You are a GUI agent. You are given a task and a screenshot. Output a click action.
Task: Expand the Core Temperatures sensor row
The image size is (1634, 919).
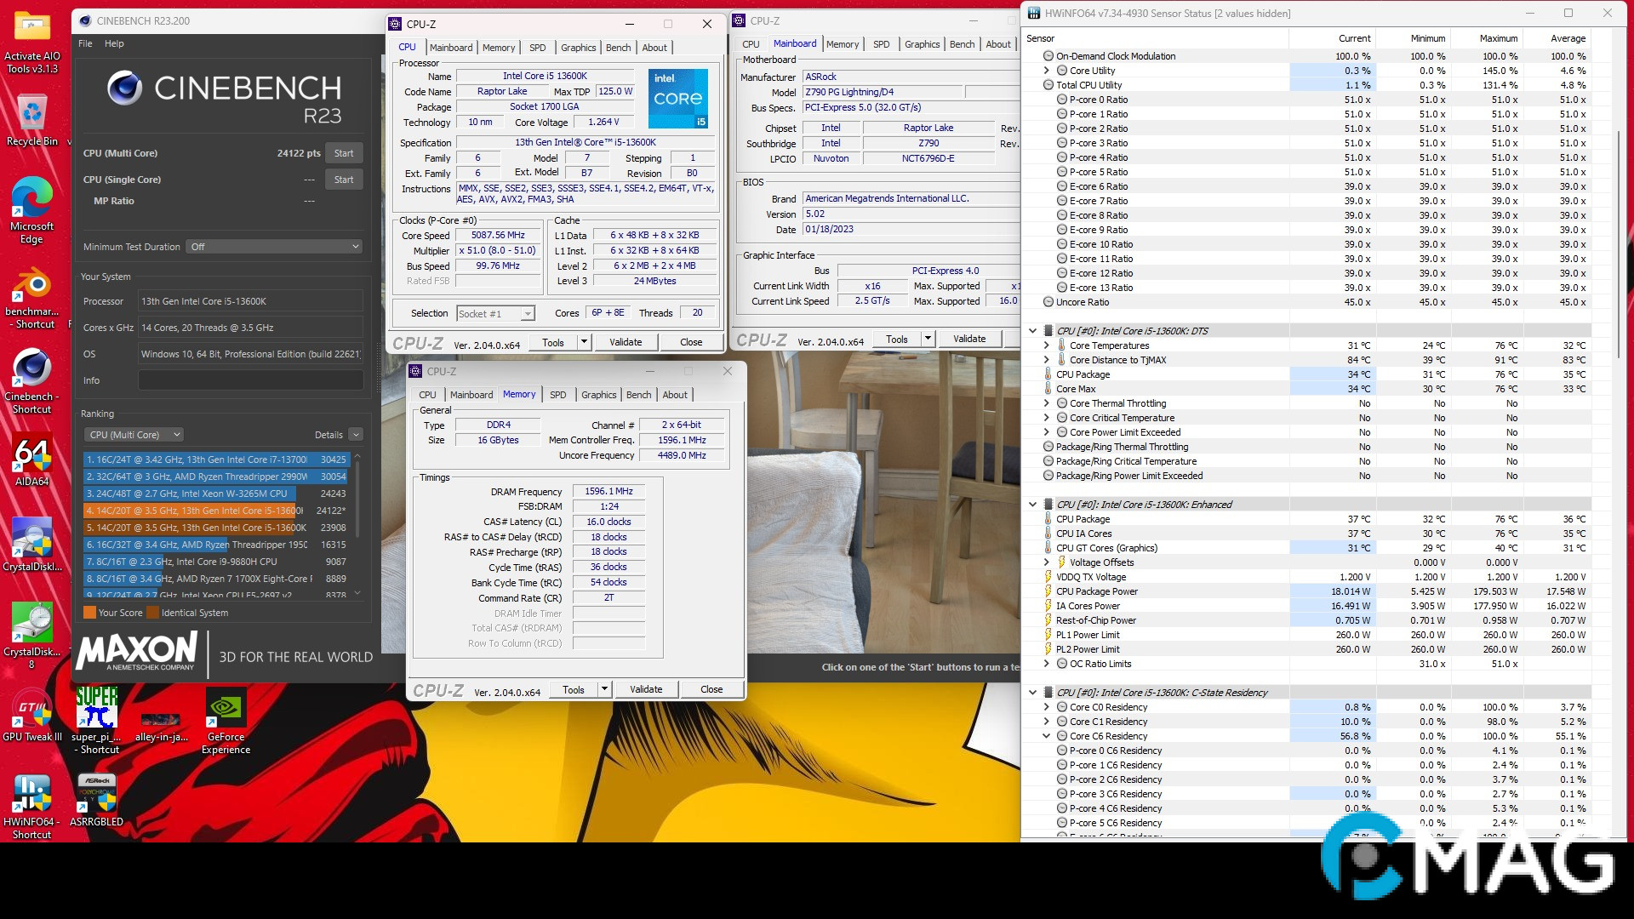1046,345
